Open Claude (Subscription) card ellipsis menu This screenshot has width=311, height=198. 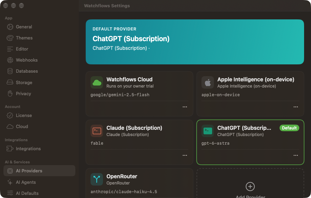[x=185, y=155]
